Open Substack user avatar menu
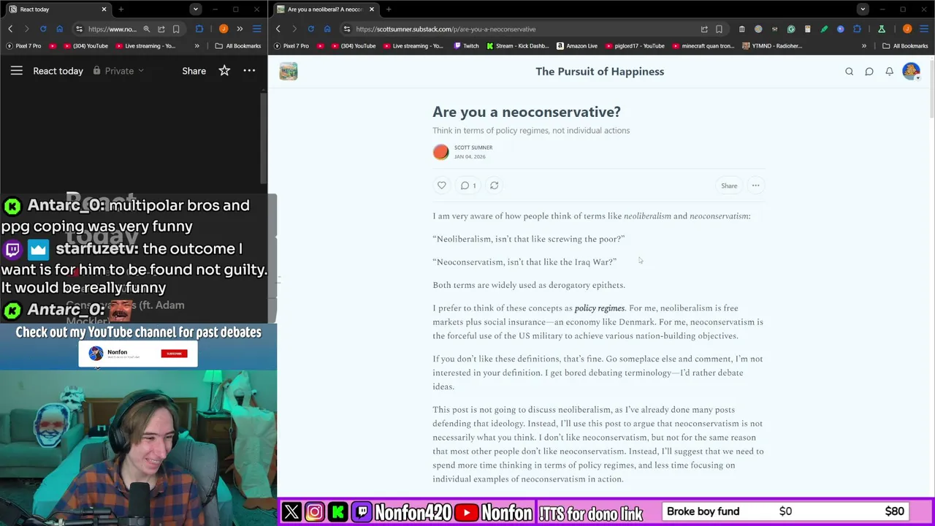935x526 pixels. 911,72
